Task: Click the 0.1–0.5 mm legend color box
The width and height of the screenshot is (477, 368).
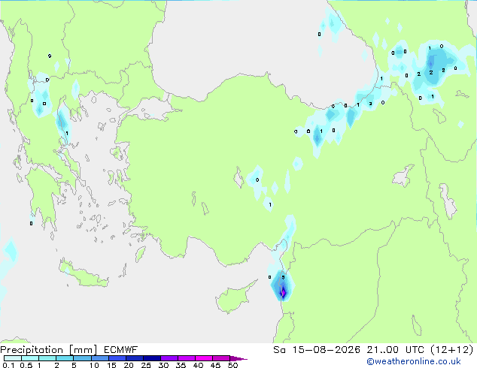Action: click(x=13, y=358)
